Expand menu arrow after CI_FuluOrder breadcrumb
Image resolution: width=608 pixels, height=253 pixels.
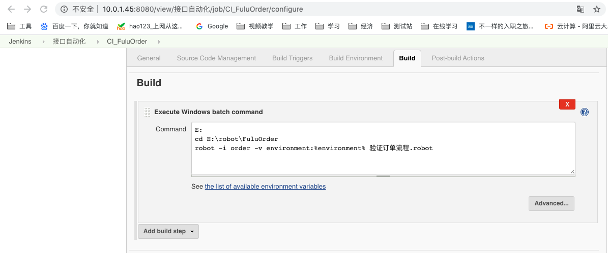159,42
